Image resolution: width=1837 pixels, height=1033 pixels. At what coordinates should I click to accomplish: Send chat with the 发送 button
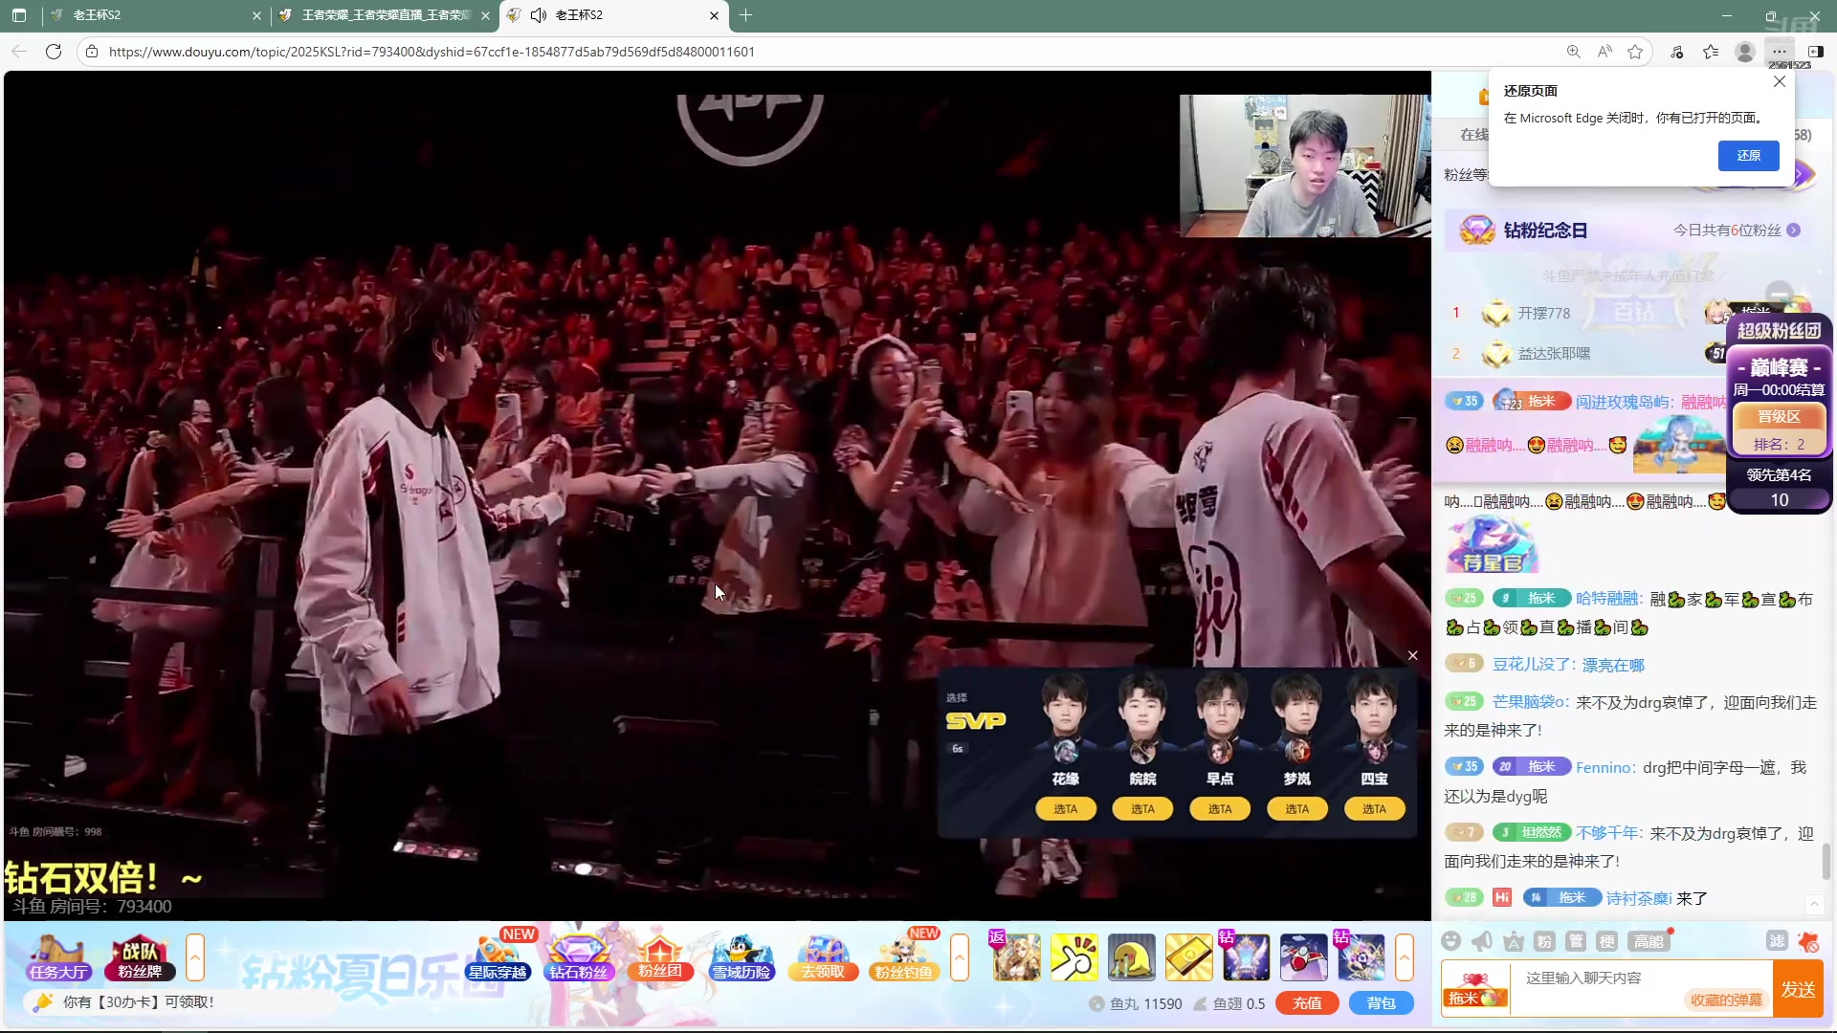point(1798,989)
